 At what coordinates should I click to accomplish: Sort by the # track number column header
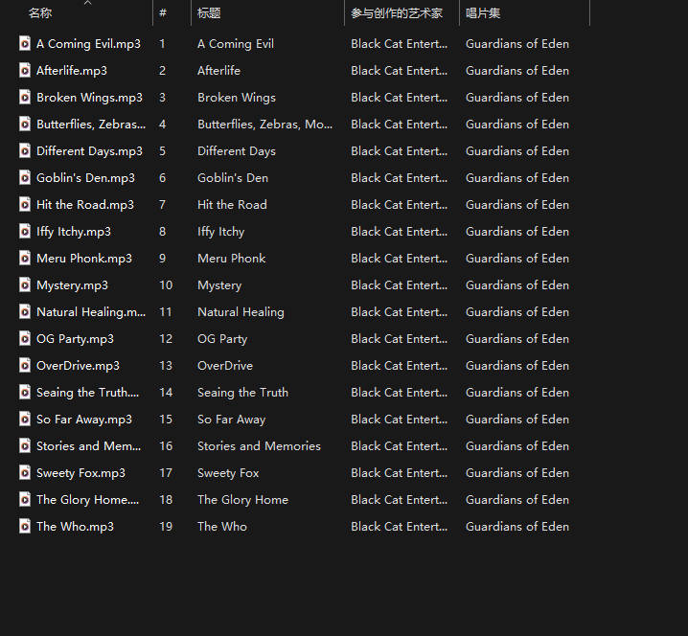click(163, 13)
